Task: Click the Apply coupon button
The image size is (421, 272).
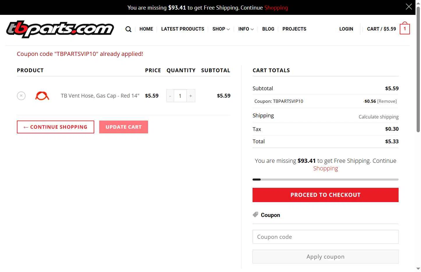Action: click(x=326, y=257)
